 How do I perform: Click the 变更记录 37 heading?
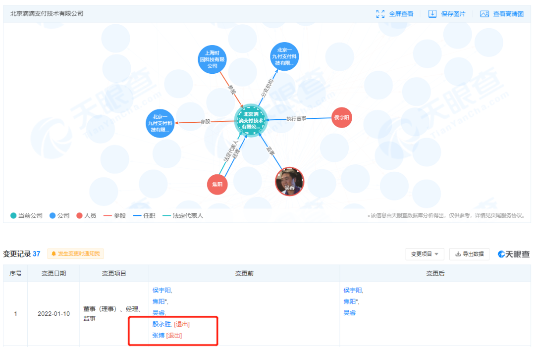21,254
